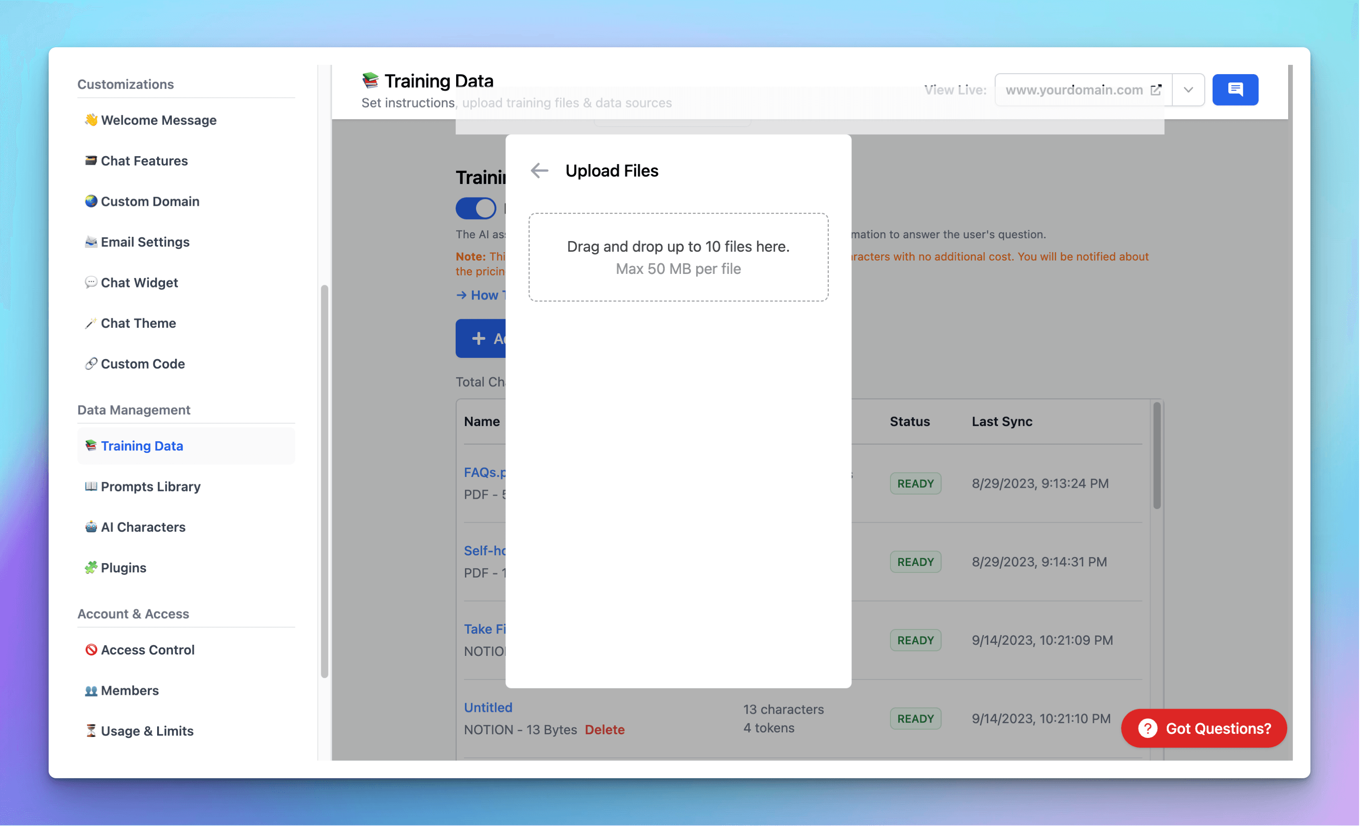Click the magic wand Chat Theme icon
1360x826 pixels.
pyautogui.click(x=91, y=323)
